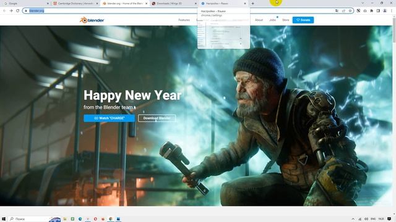Click the ENG language indicator in taskbar

pyautogui.click(x=372, y=219)
